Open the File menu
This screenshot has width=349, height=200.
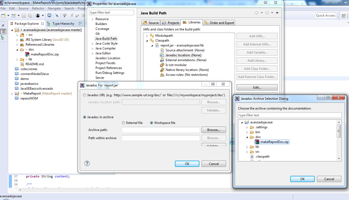(3, 8)
